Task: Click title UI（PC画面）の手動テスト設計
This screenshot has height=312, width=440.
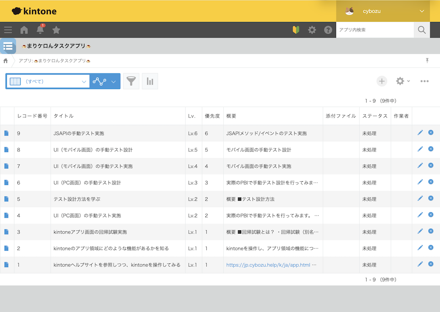Action: coord(87,183)
